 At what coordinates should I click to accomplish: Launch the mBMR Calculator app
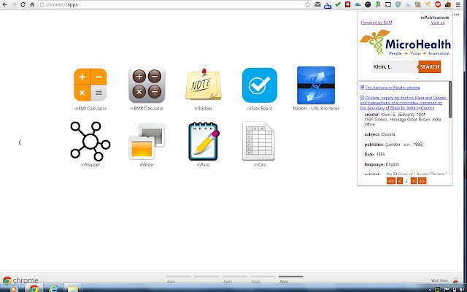click(147, 85)
